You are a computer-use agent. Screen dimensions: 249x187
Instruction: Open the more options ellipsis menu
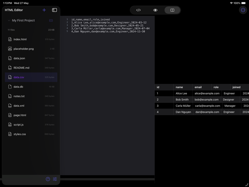243,10
